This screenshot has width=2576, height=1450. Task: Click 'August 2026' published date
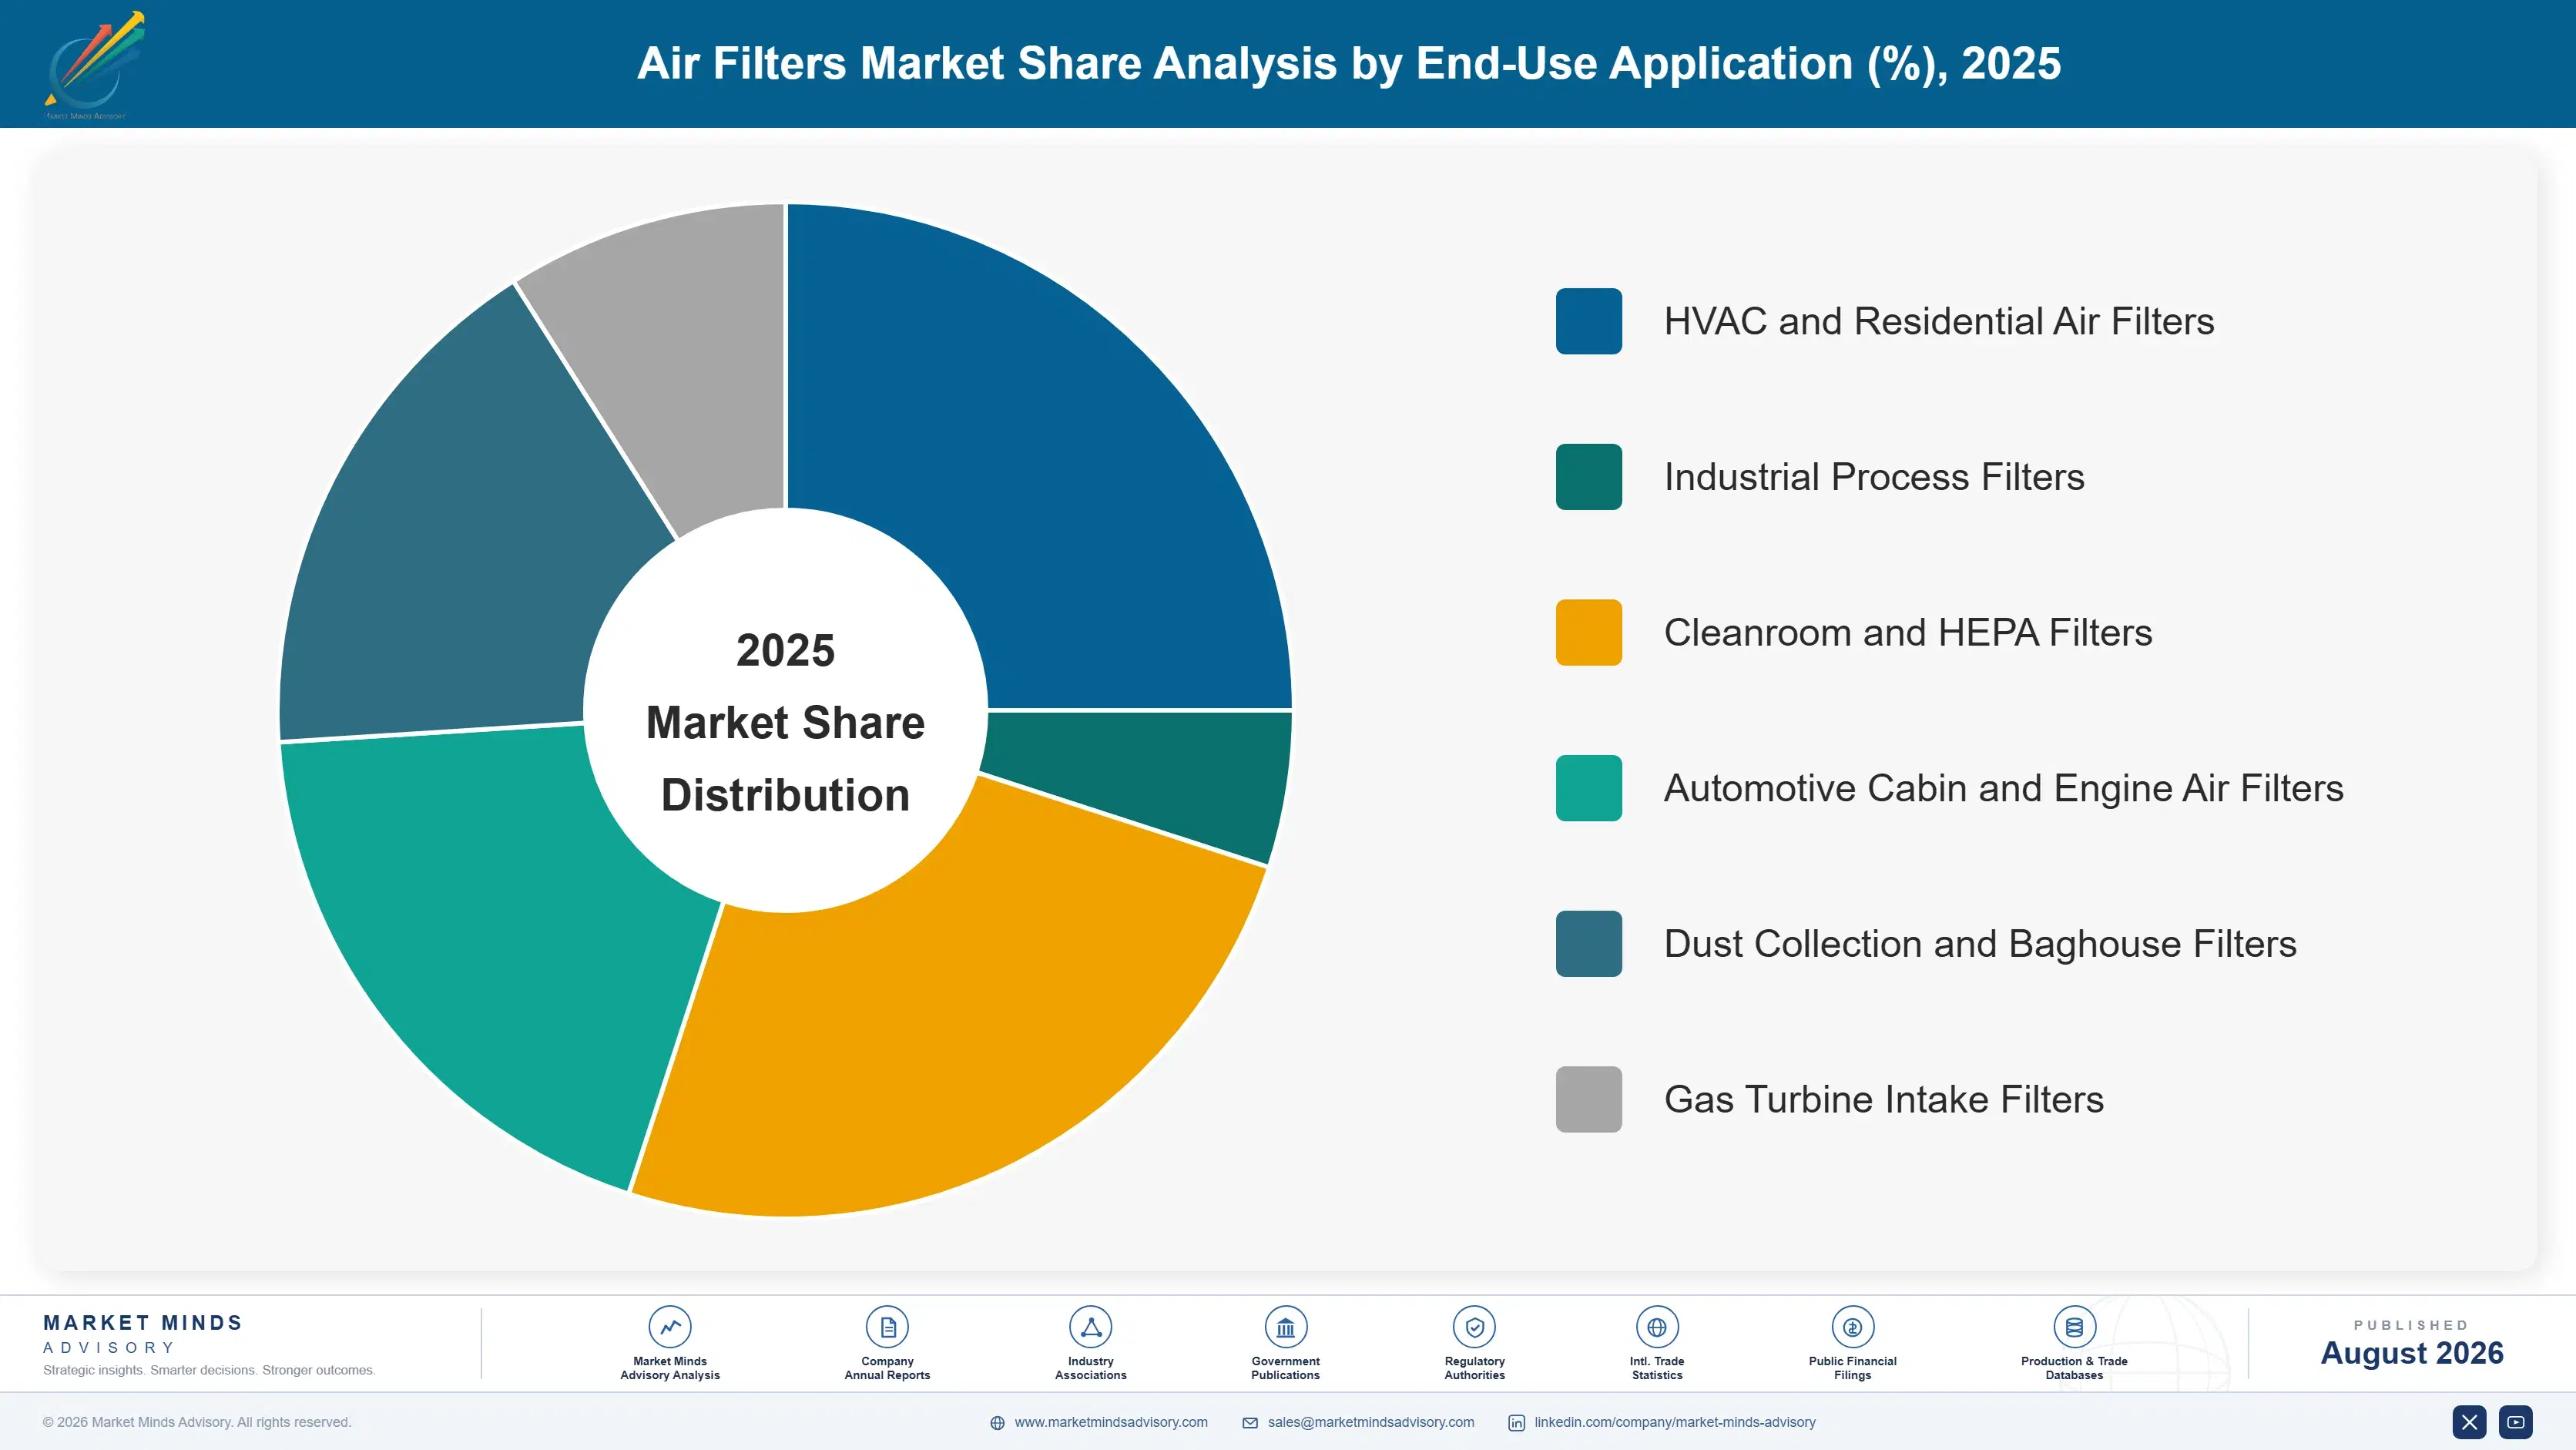tap(2412, 1353)
